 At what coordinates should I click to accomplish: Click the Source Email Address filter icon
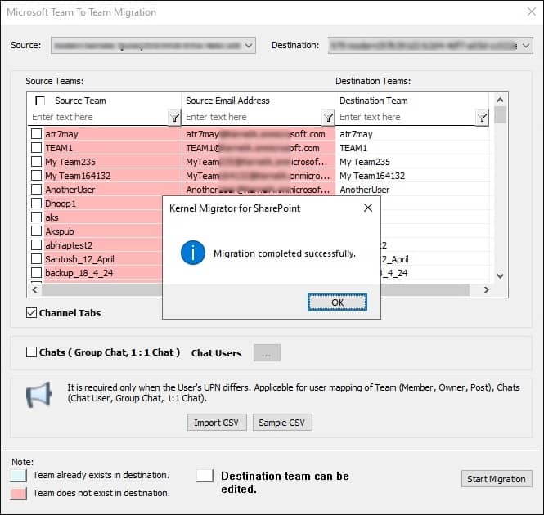coord(328,118)
